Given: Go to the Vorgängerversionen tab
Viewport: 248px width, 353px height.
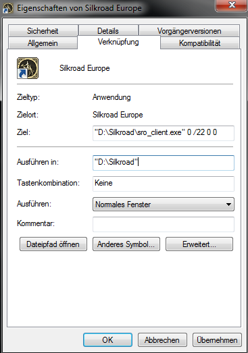Looking at the screenshot, I should 189,31.
